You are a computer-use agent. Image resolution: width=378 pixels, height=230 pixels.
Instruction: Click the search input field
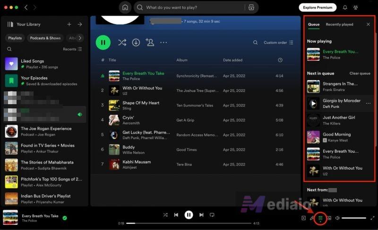[x=194, y=8]
